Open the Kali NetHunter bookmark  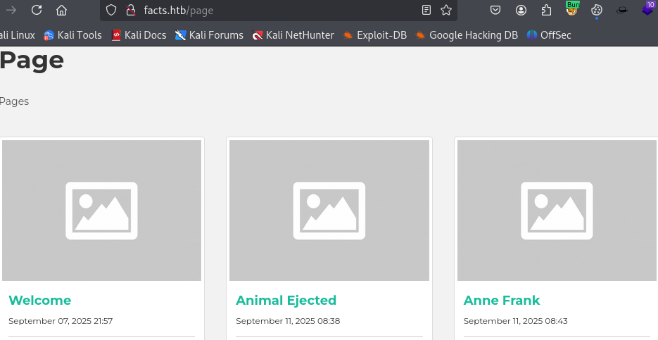pos(293,35)
